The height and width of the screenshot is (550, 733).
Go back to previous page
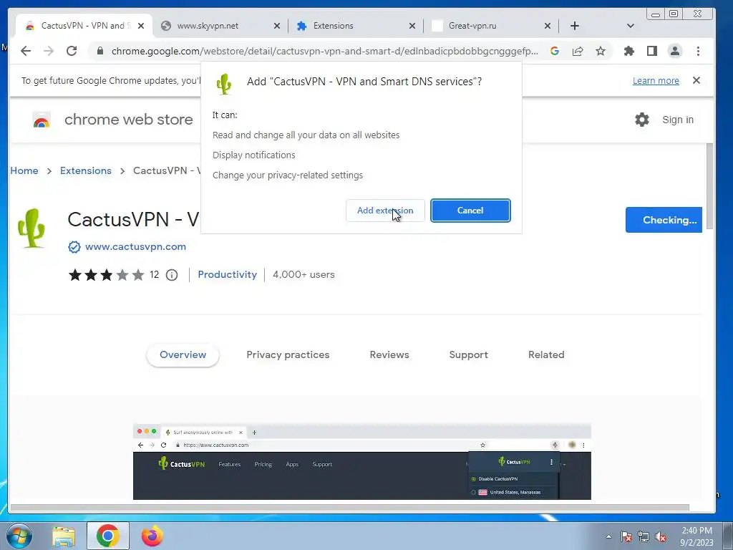26,51
